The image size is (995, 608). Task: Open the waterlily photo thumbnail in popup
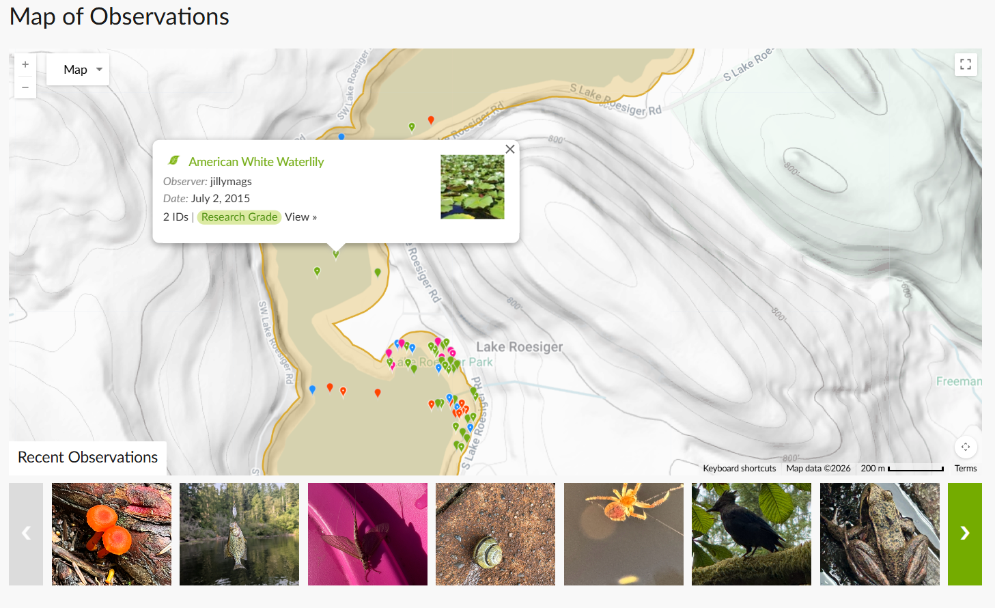(x=473, y=186)
